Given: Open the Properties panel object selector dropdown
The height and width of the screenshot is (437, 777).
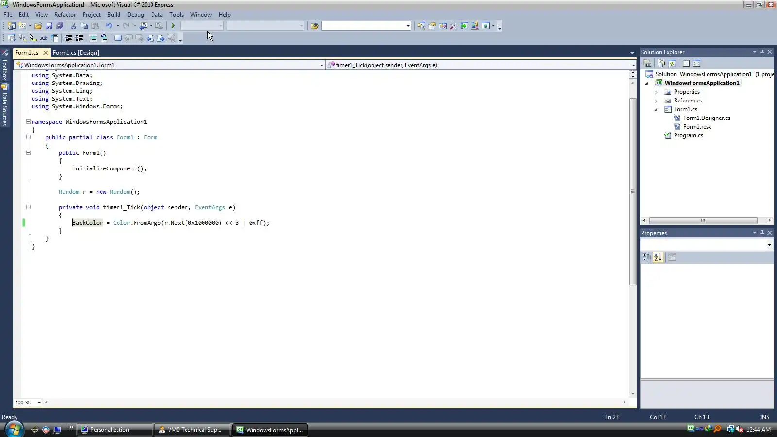Looking at the screenshot, I should pos(769,245).
